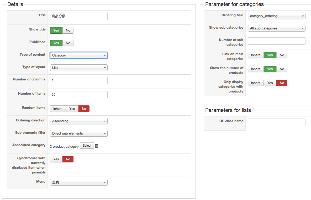Image resolution: width=311 pixels, height=200 pixels.
Task: Expand the Show sub categories dropdown
Action: pyautogui.click(x=276, y=28)
